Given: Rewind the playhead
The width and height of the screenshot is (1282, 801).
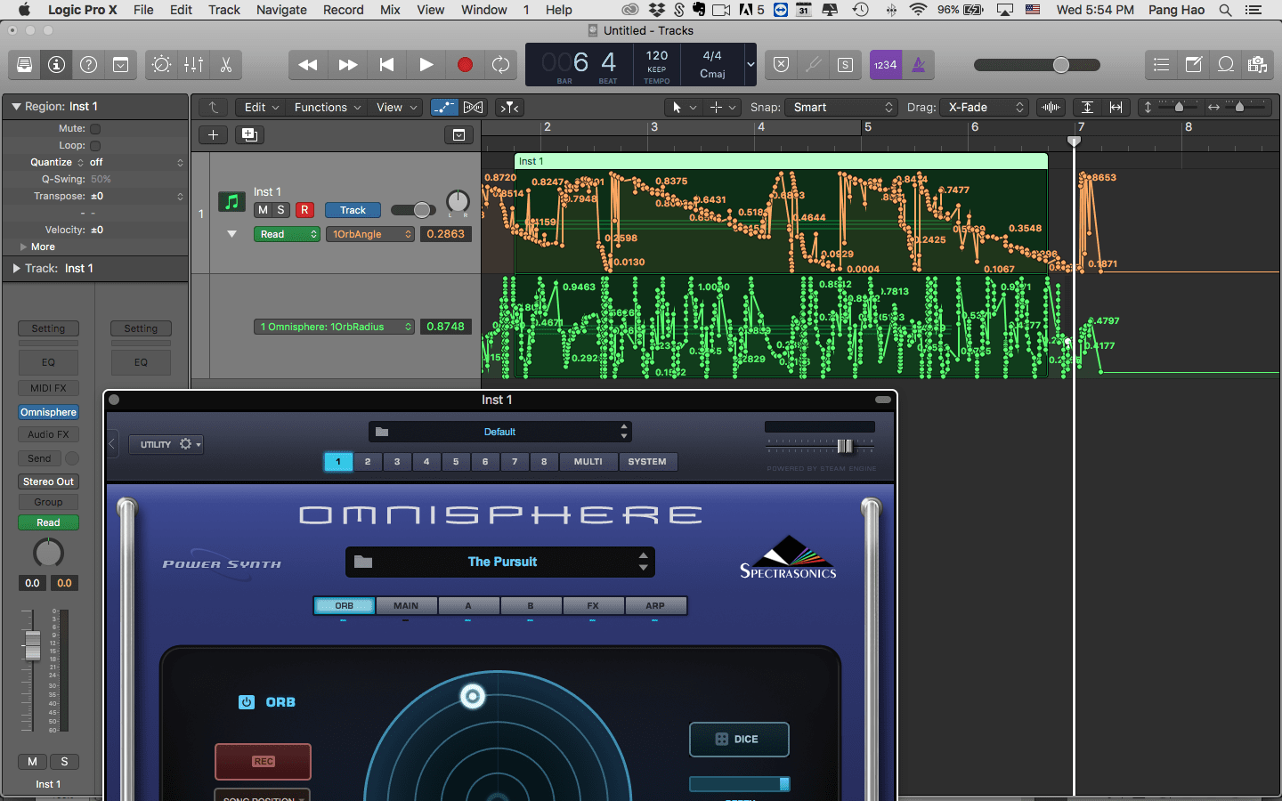Looking at the screenshot, I should coord(308,65).
